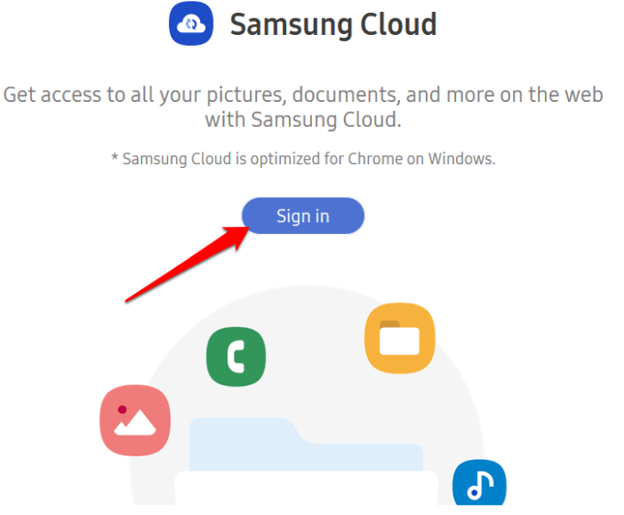Click the word "Samsung" in the page title
Image resolution: width=624 pixels, height=515 pixels.
click(x=290, y=25)
